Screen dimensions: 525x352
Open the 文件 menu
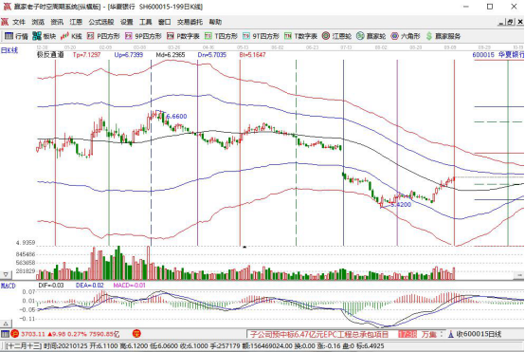click(x=19, y=22)
